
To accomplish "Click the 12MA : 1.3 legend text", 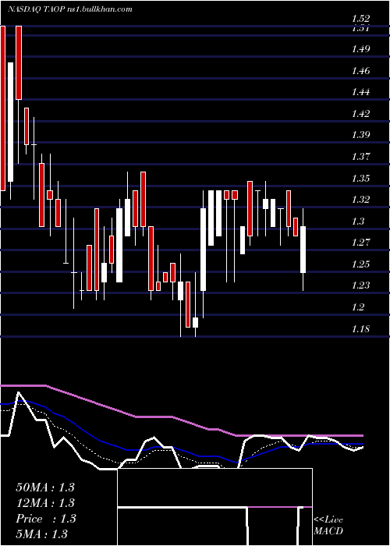I will click(45, 503).
